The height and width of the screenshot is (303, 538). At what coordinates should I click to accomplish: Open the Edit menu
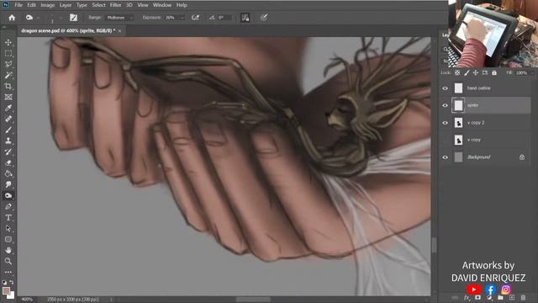(x=32, y=5)
